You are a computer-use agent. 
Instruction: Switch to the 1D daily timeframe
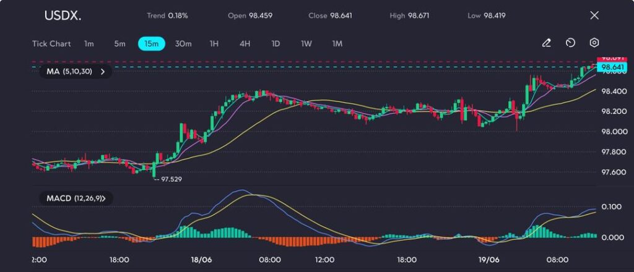click(x=276, y=44)
